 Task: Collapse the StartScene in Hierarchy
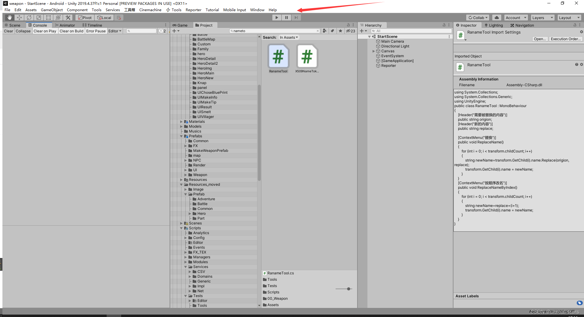click(369, 37)
